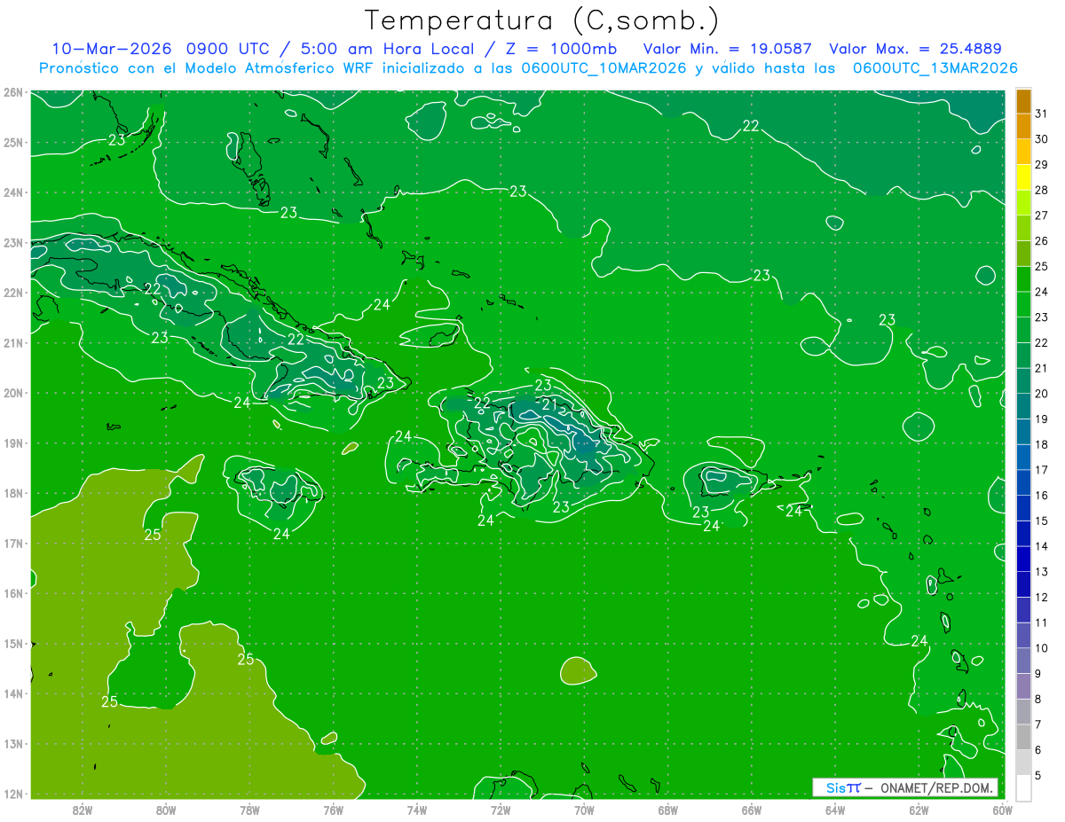The height and width of the screenshot is (822, 1065).
Task: Click the "23N" latitude label
Action: [12, 243]
